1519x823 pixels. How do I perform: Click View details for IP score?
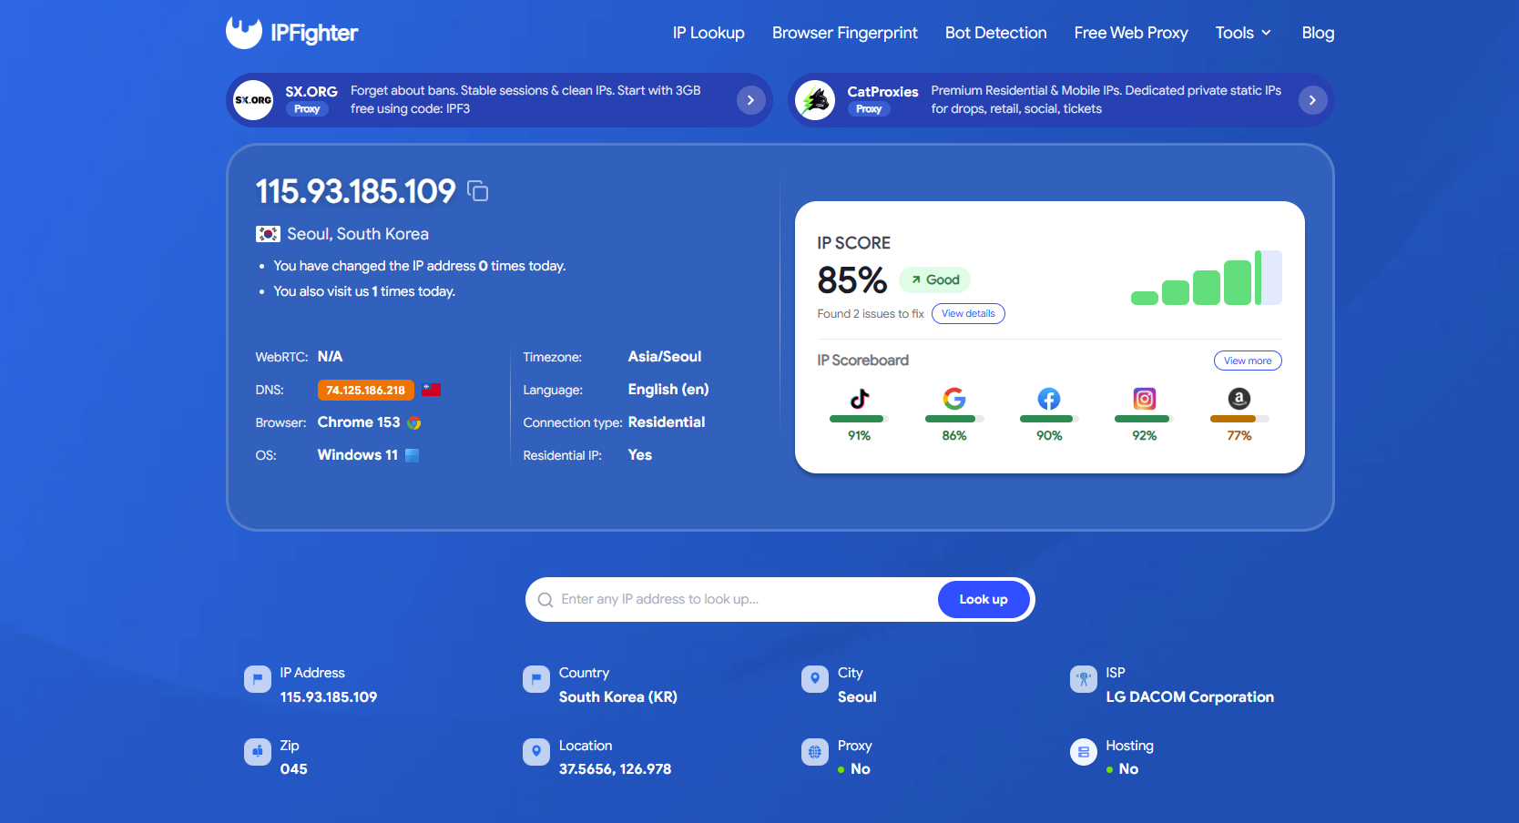[x=968, y=314]
